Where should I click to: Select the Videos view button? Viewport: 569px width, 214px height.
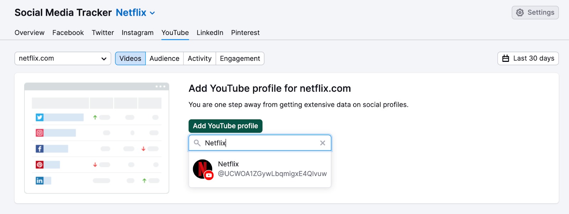(x=130, y=58)
